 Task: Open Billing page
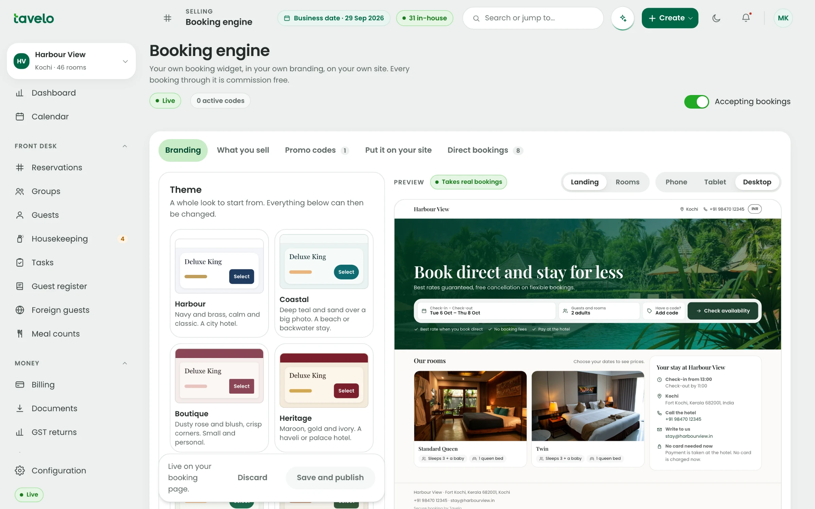pos(71,384)
